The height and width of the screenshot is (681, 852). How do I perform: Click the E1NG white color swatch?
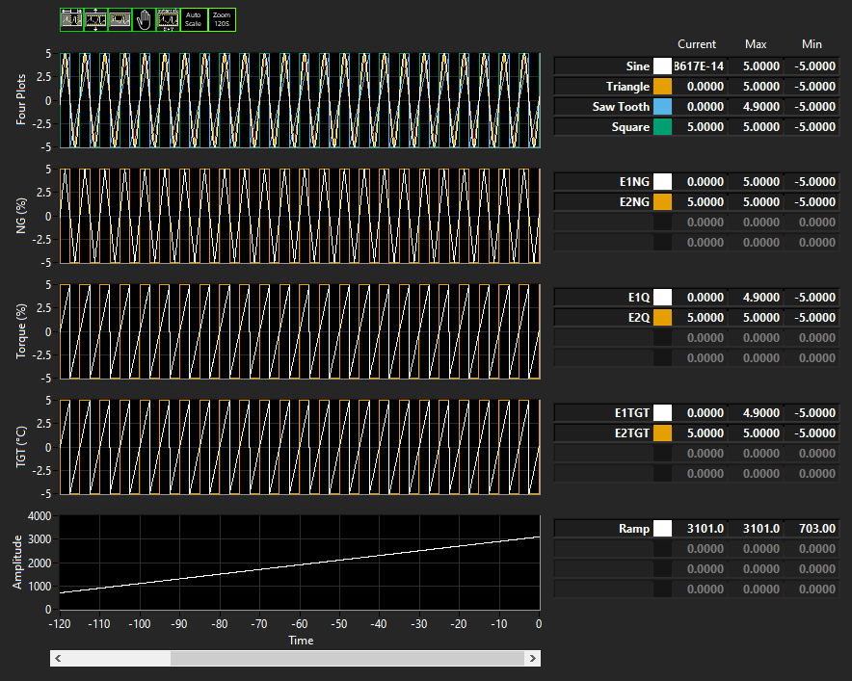pyautogui.click(x=662, y=181)
